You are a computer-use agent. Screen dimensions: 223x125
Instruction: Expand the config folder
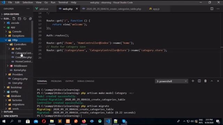pyautogui.click(x=14, y=92)
